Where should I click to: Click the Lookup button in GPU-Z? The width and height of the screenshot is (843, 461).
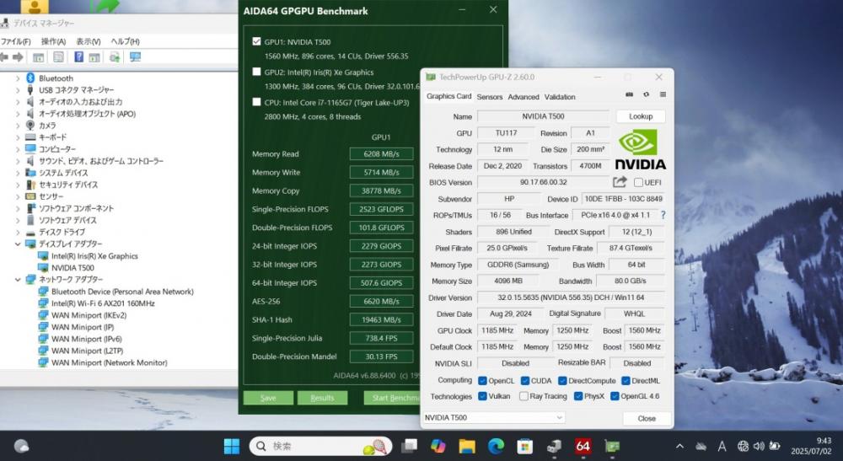(641, 116)
